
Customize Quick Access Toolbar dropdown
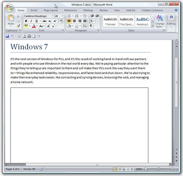(x=39, y=36)
